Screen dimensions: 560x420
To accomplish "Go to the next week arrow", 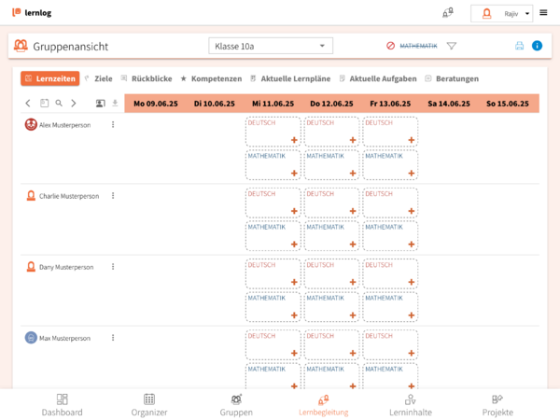I will (74, 104).
